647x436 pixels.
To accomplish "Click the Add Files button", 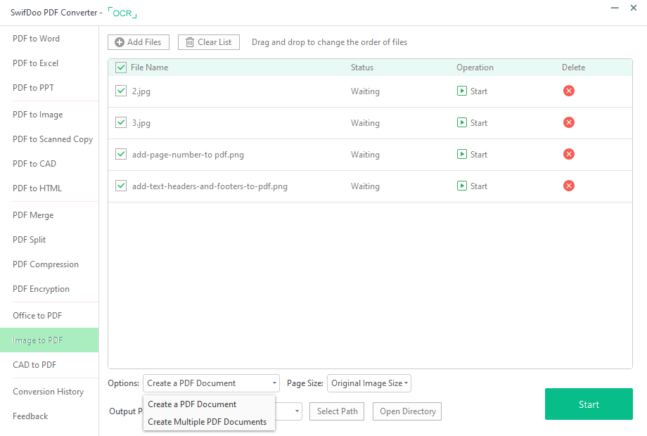I will pyautogui.click(x=139, y=42).
